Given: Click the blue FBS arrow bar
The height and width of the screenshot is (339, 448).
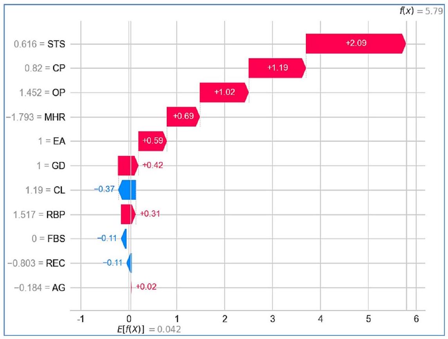Looking at the screenshot, I should [124, 239].
